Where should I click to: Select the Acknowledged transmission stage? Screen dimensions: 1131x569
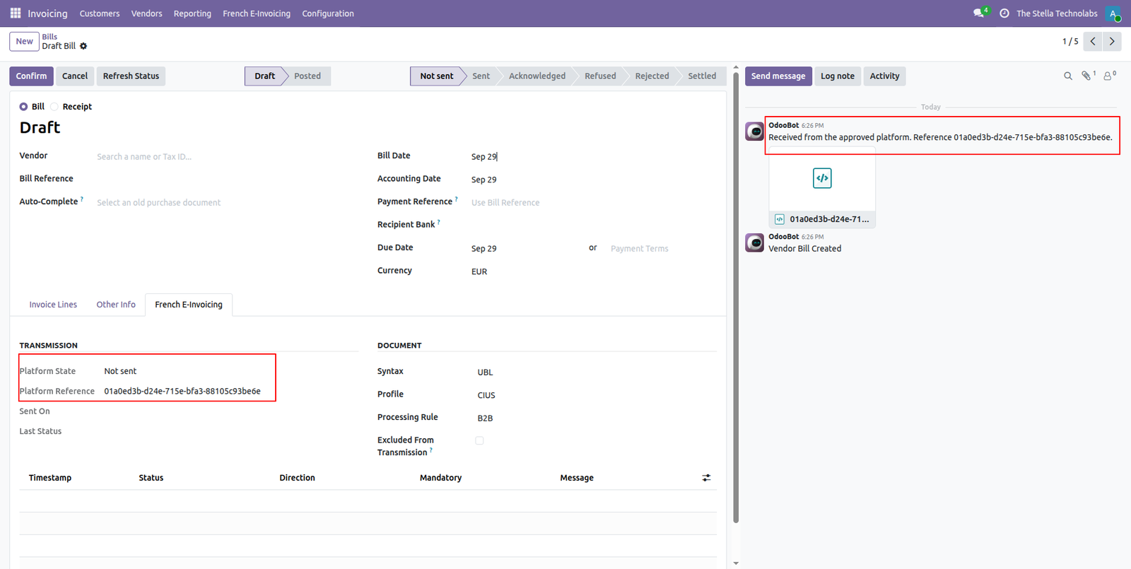(x=537, y=76)
